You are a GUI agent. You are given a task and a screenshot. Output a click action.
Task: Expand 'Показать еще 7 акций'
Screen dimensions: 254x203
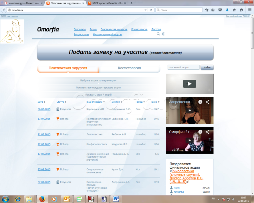pyautogui.click(x=98, y=95)
